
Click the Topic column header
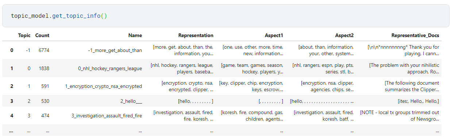pyautogui.click(x=24, y=35)
